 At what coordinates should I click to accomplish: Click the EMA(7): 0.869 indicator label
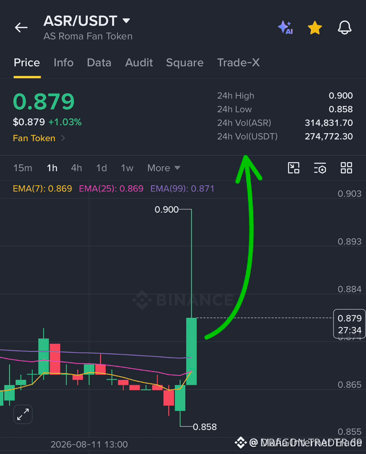pyautogui.click(x=42, y=189)
